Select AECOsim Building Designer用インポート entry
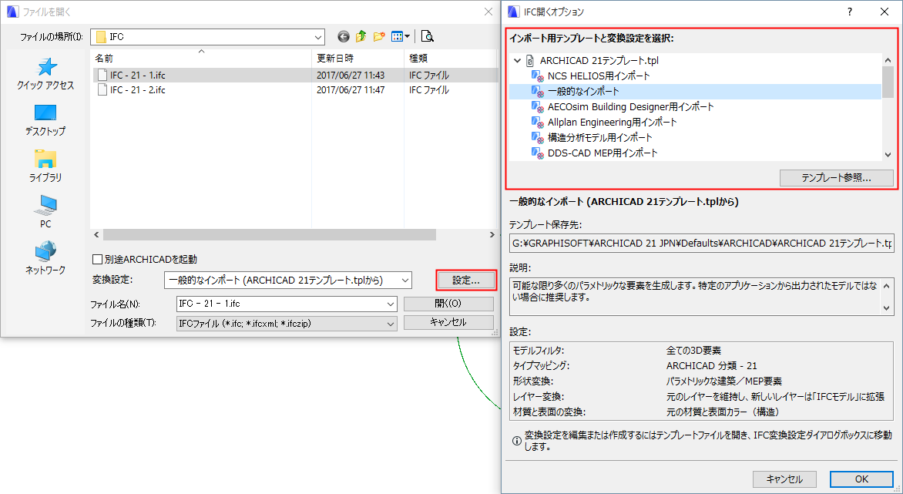The width and height of the screenshot is (903, 494). (630, 107)
